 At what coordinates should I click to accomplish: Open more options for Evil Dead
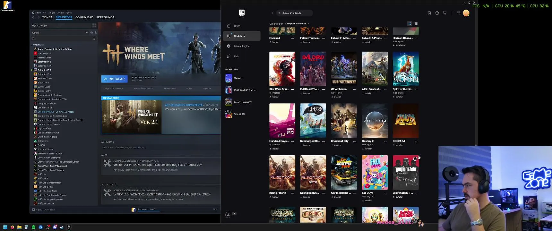323,90
